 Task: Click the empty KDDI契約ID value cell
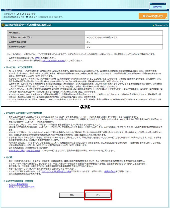pos(124,33)
